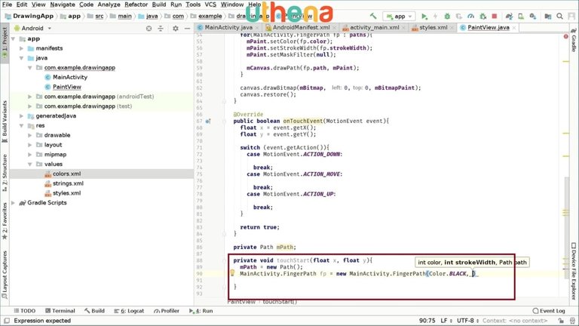Open Search Everywhere magnifier icon
Image resolution: width=579 pixels, height=326 pixels.
click(x=559, y=16)
